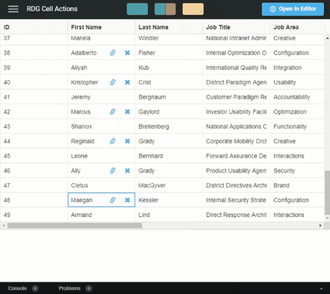The height and width of the screenshot is (294, 330).
Task: Click vertical scrollbar up arrow
Action: click(327, 38)
